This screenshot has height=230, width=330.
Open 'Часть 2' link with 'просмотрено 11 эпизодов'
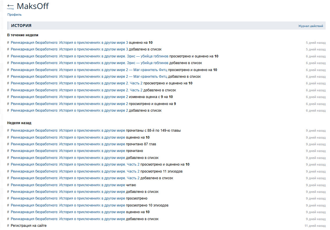point(75,171)
